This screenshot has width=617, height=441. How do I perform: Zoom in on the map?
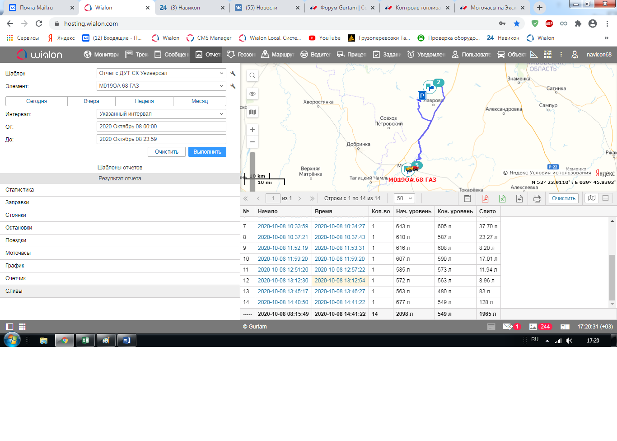(252, 130)
